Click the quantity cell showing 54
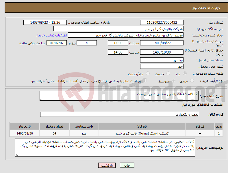Viewport: 228px width, 173px height. tap(54, 133)
